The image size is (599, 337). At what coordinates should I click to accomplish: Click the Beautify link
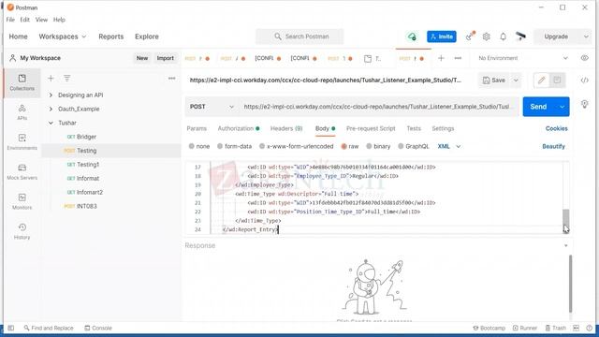(553, 146)
